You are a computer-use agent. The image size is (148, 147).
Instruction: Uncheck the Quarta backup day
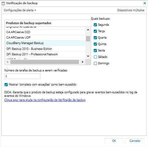point(95,38)
